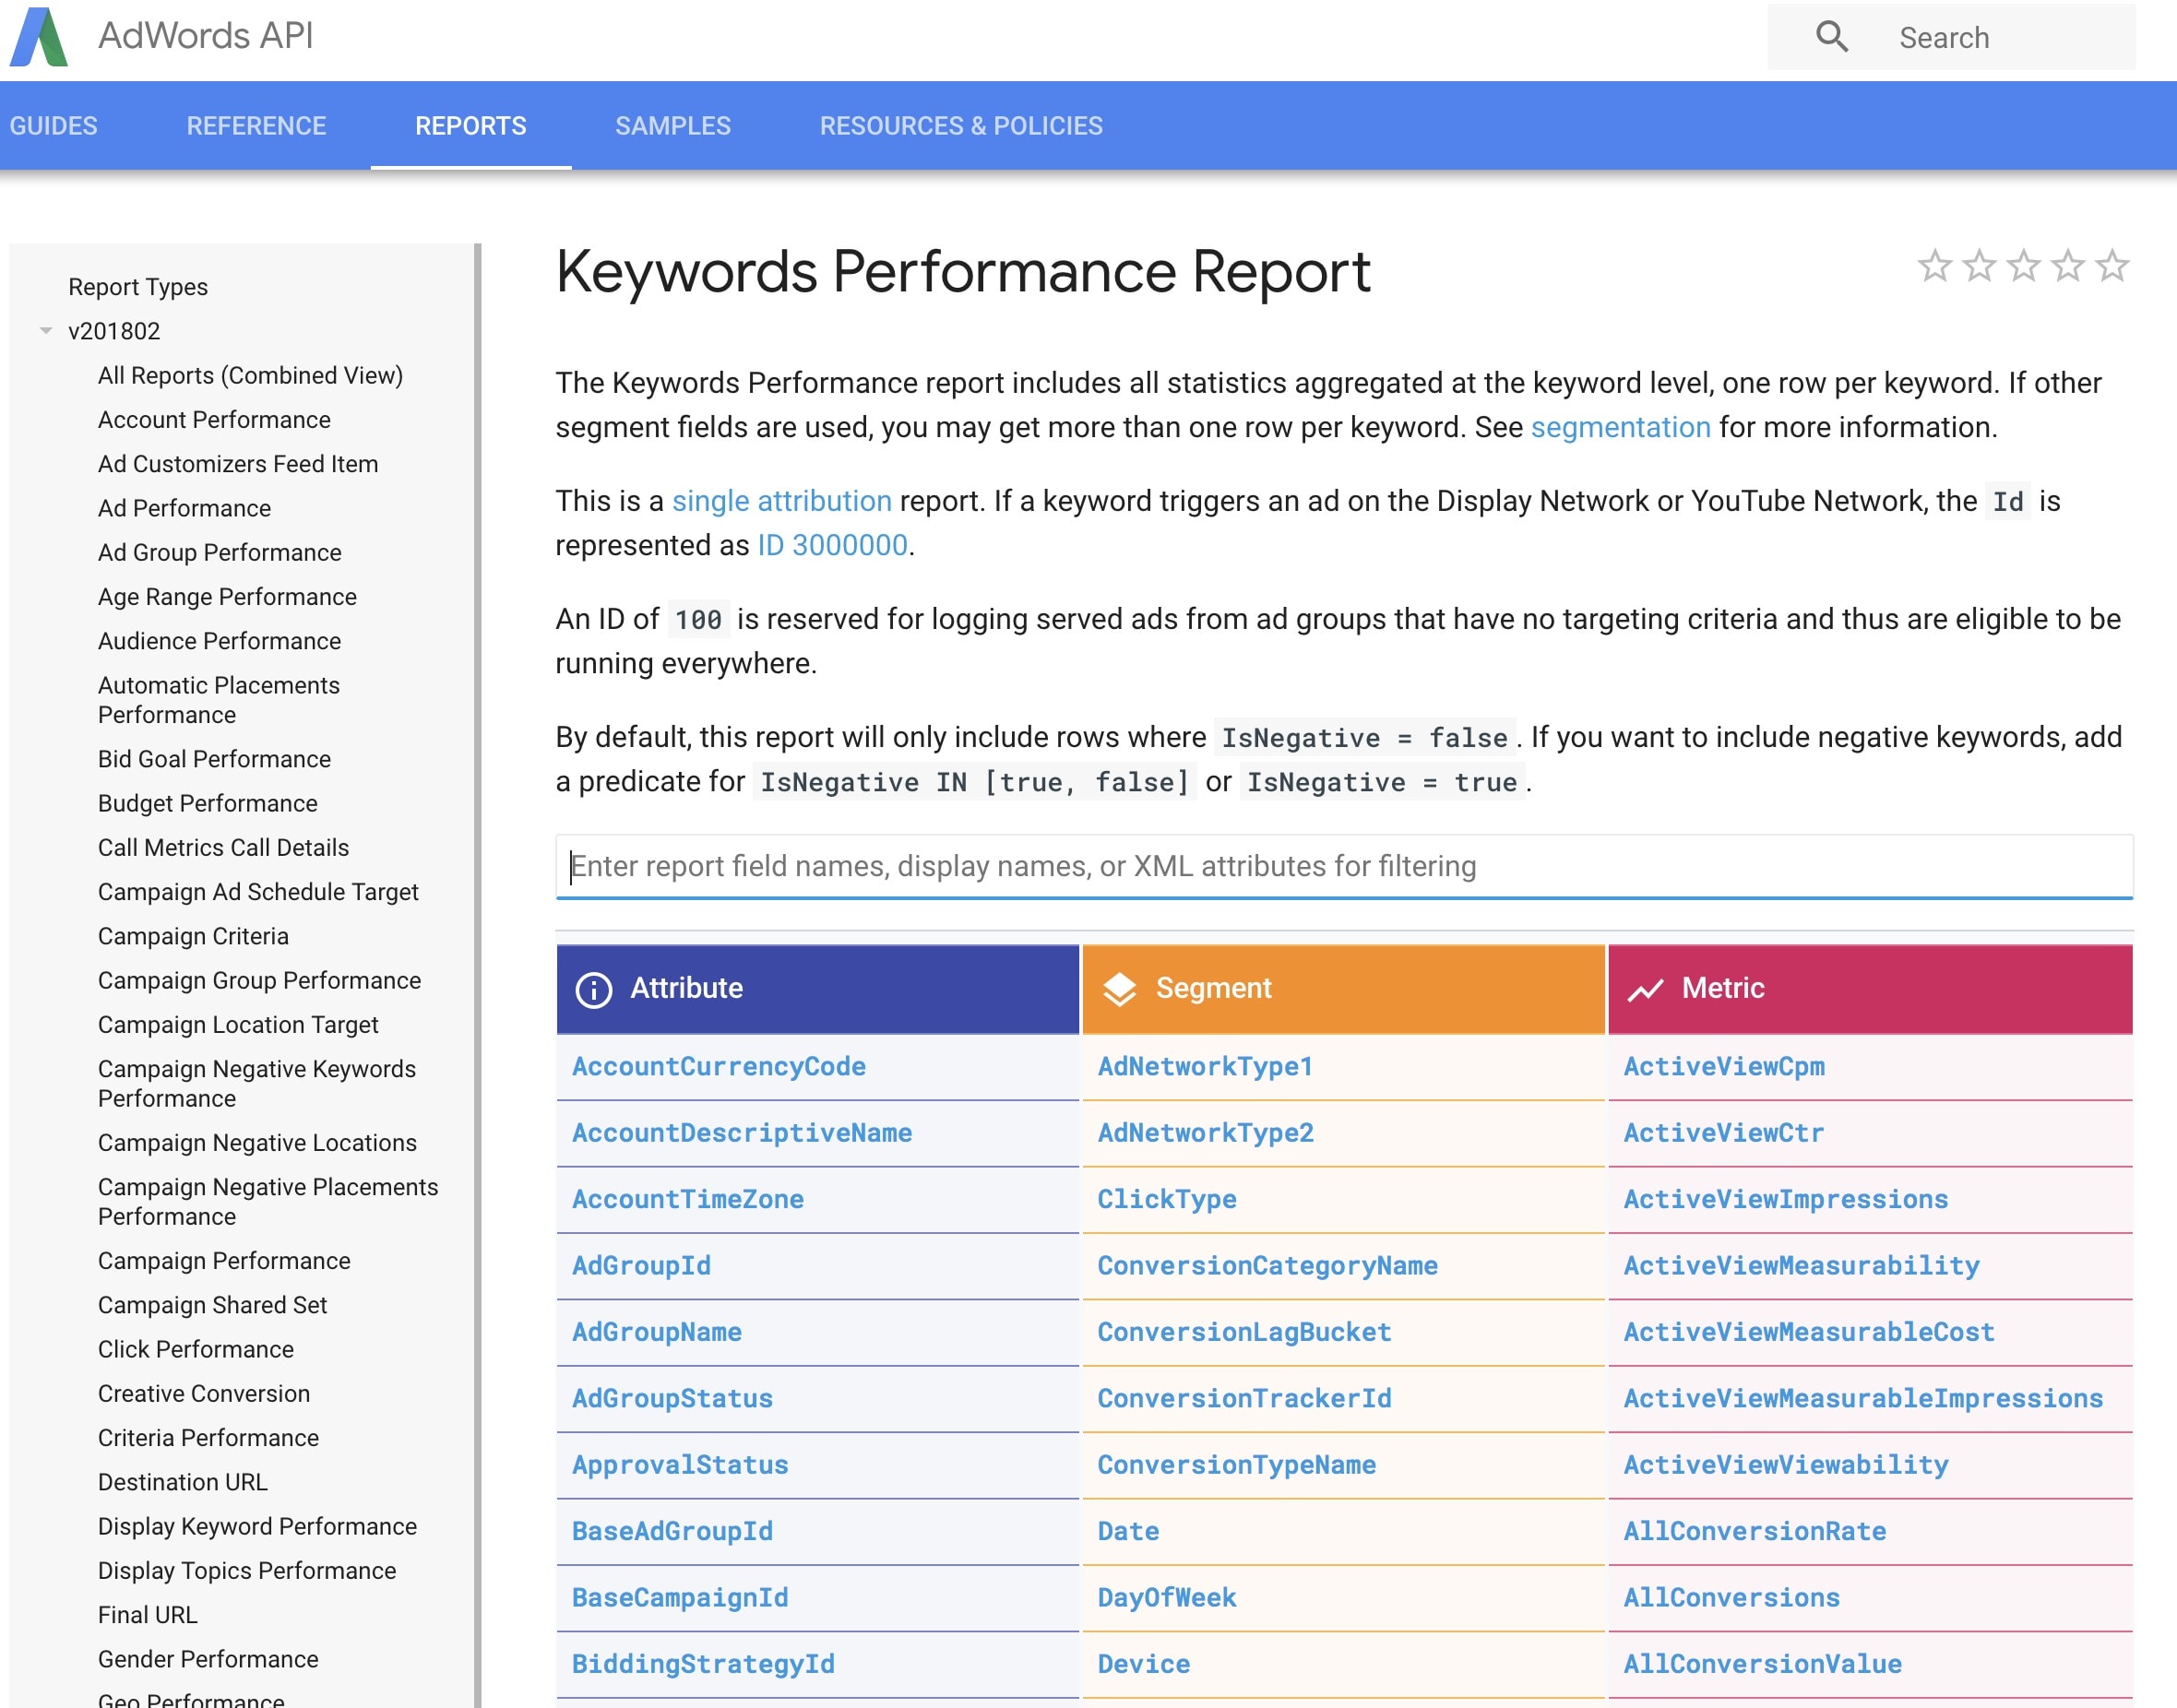Viewport: 2177px width, 1708px height.
Task: Click the ID 3000000 link
Action: pyautogui.click(x=832, y=546)
